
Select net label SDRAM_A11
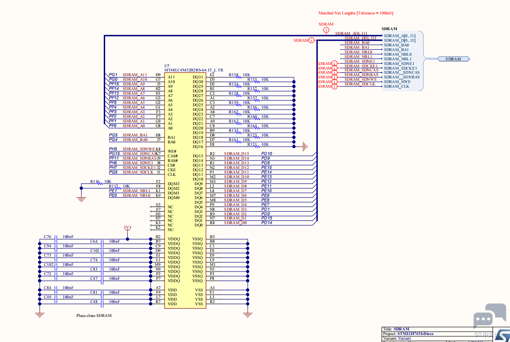coord(135,75)
